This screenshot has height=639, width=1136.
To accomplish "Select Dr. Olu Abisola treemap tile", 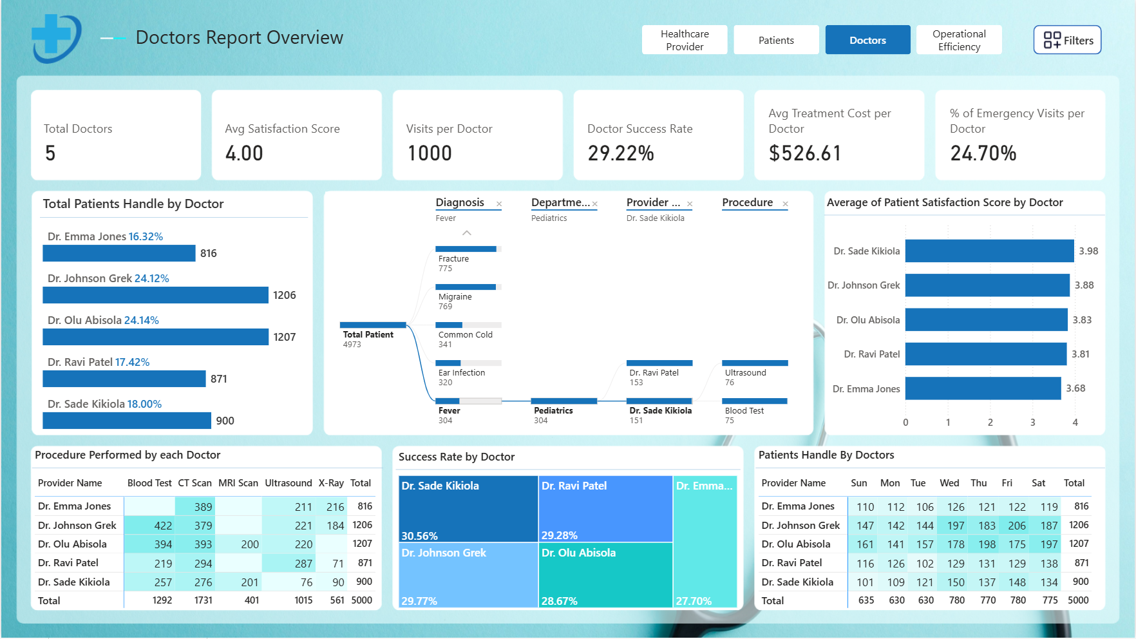I will pos(605,575).
